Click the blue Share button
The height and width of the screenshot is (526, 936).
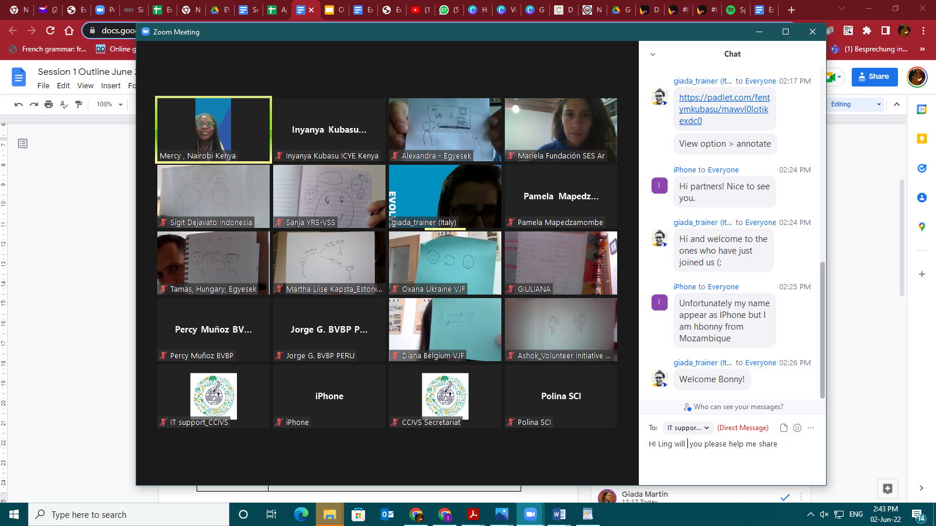click(x=874, y=77)
